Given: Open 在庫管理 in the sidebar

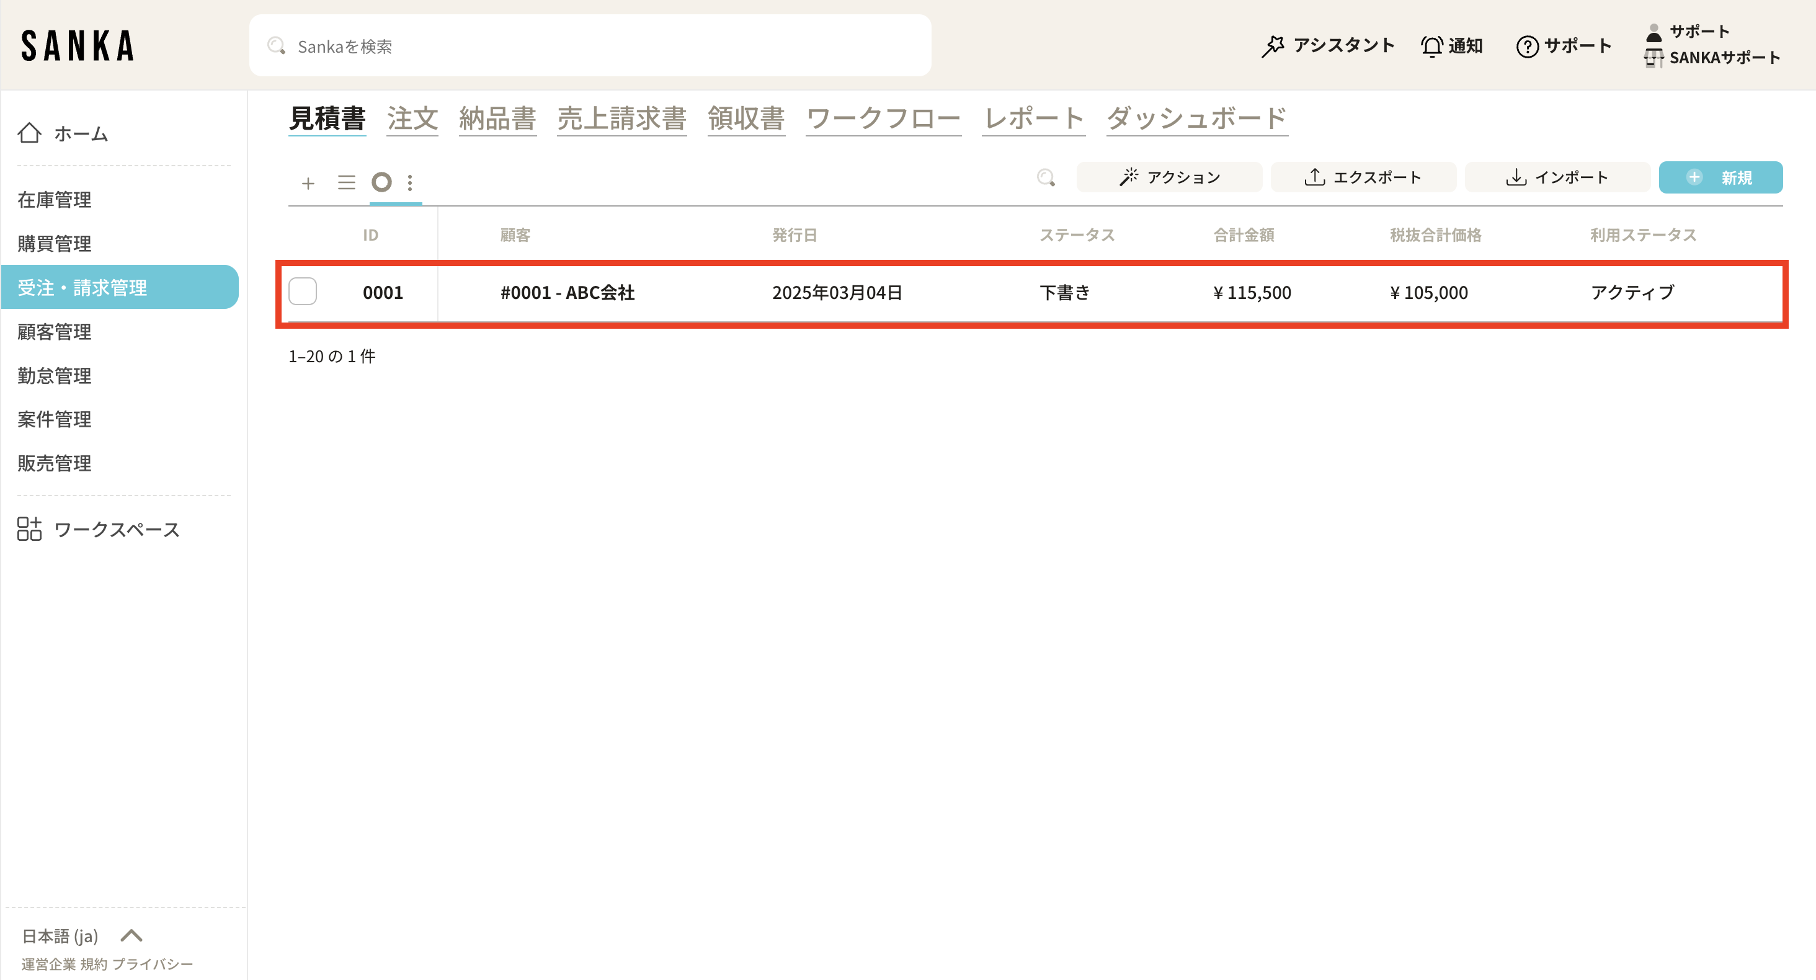Looking at the screenshot, I should 55,200.
